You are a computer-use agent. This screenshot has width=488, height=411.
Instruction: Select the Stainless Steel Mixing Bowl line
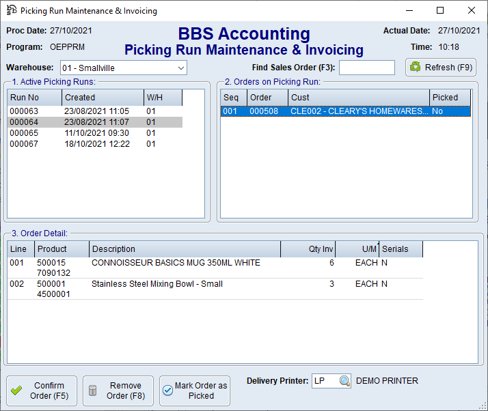pos(157,284)
